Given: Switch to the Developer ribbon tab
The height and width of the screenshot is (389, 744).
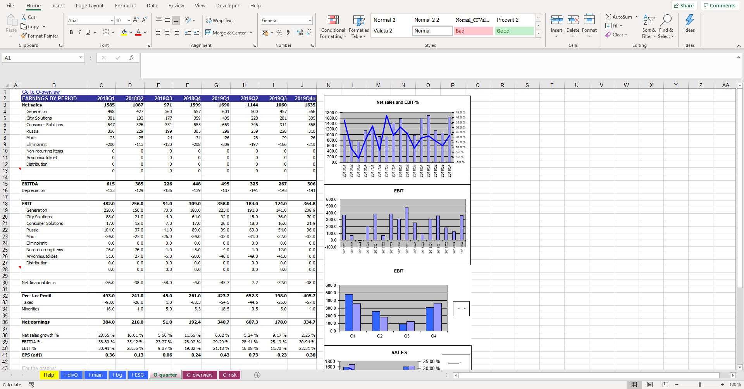Looking at the screenshot, I should 228,5.
